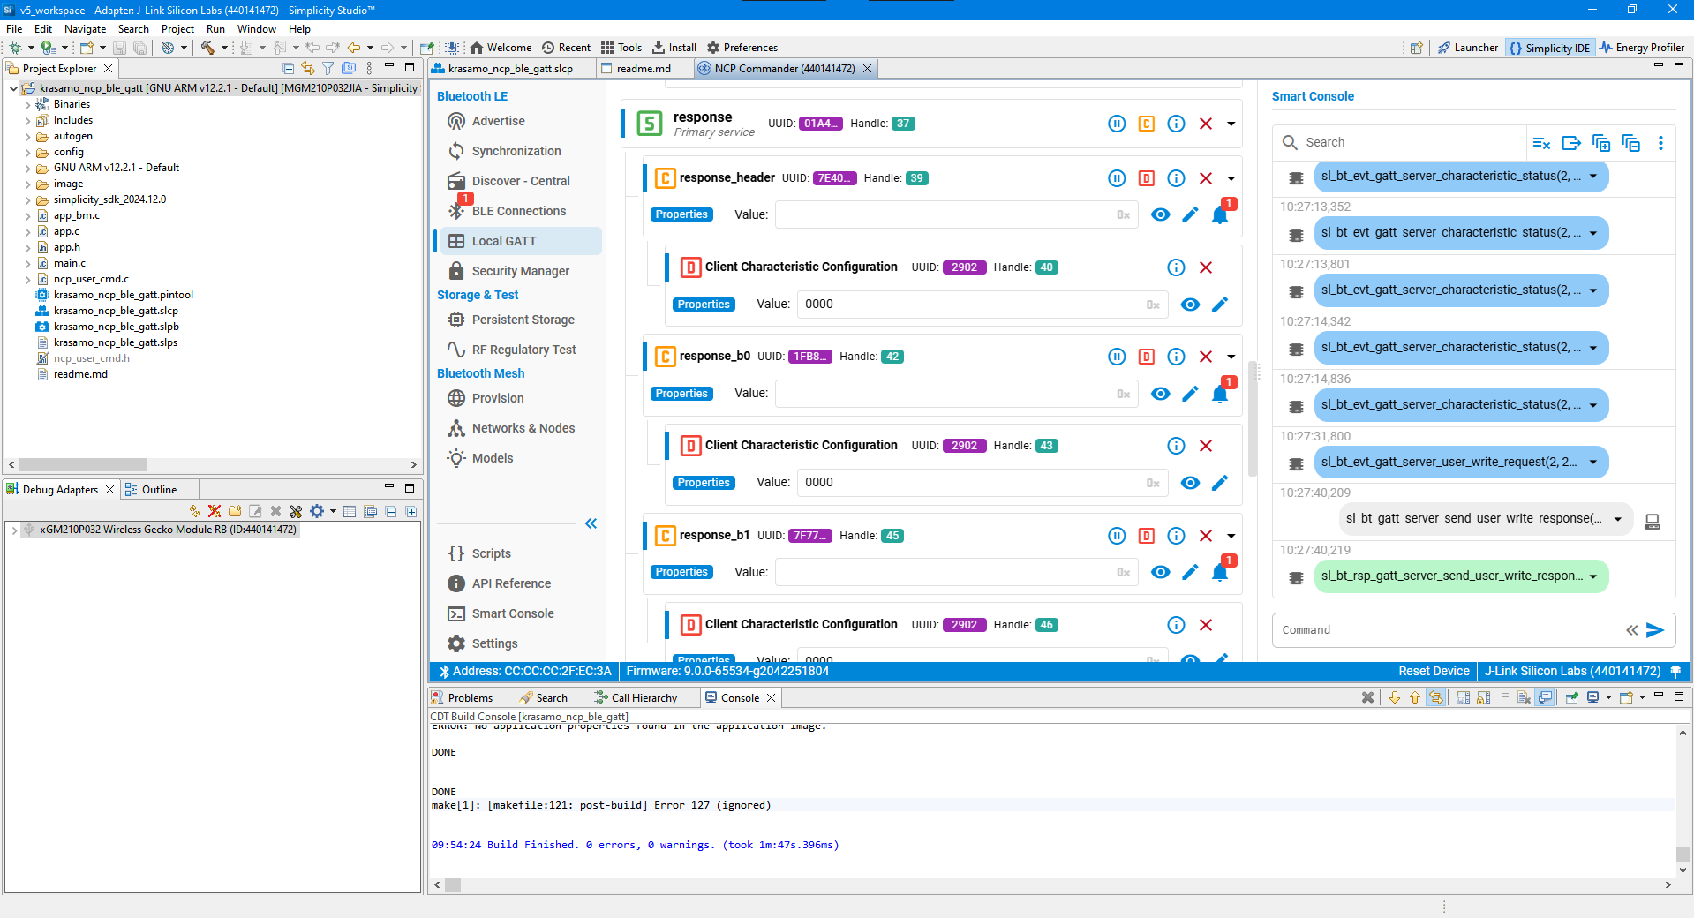1694x918 pixels.
Task: Delete the response_b1 characteristic
Action: click(1206, 536)
